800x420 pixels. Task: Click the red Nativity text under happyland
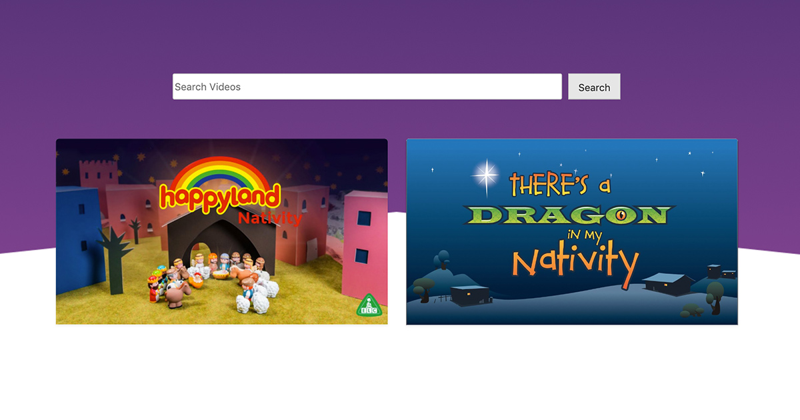269,219
